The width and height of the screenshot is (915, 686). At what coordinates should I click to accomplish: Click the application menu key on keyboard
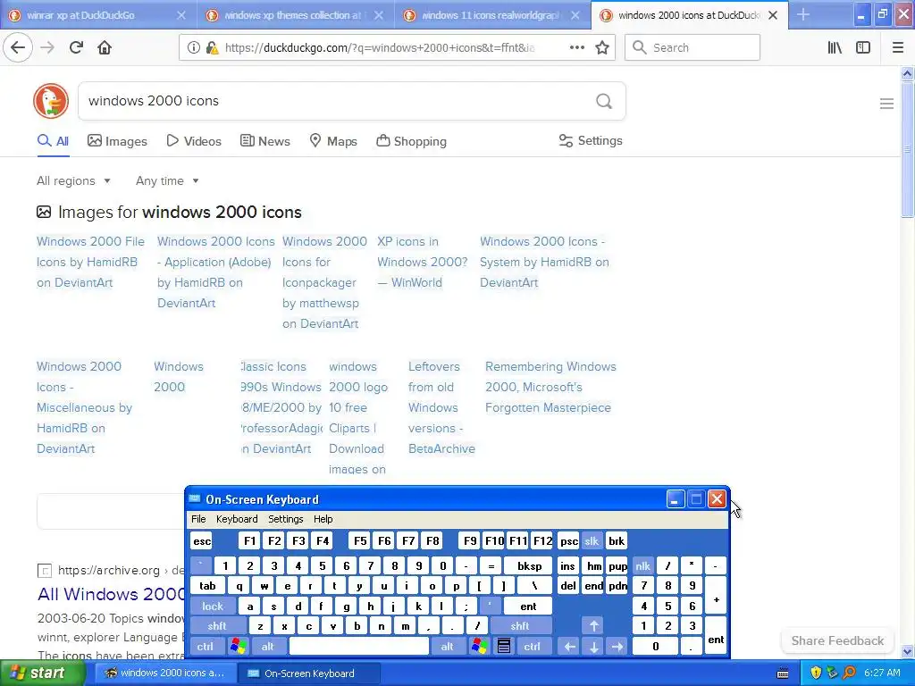[504, 647]
